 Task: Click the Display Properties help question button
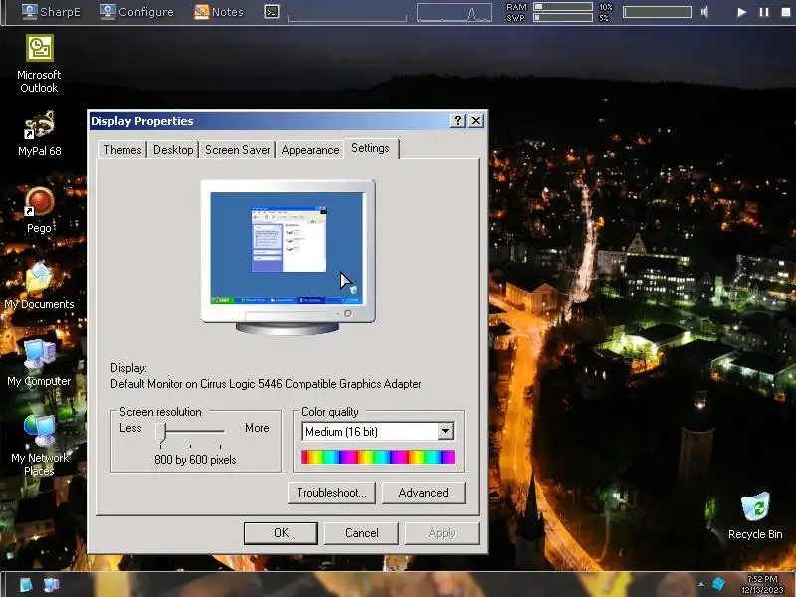coord(457,120)
